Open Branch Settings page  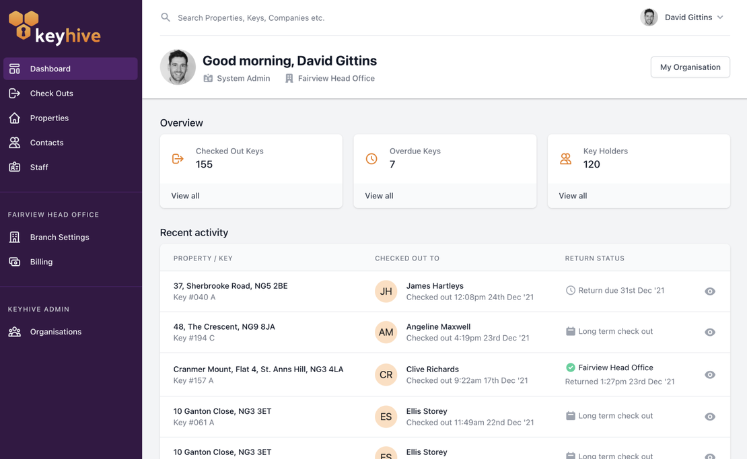tap(59, 237)
